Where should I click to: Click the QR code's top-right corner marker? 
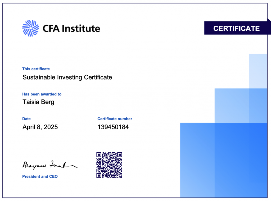coord(120,155)
